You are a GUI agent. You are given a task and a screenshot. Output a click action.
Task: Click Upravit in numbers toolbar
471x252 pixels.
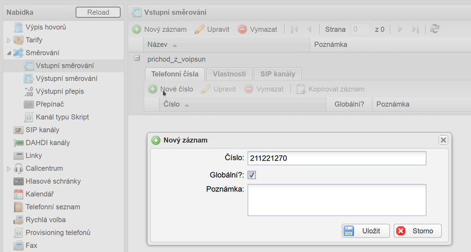218,89
